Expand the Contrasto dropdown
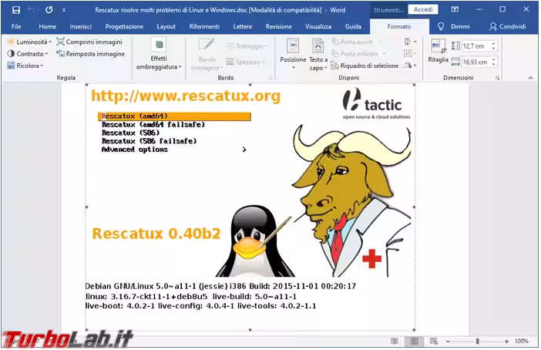This screenshot has width=541, height=350. [x=29, y=54]
